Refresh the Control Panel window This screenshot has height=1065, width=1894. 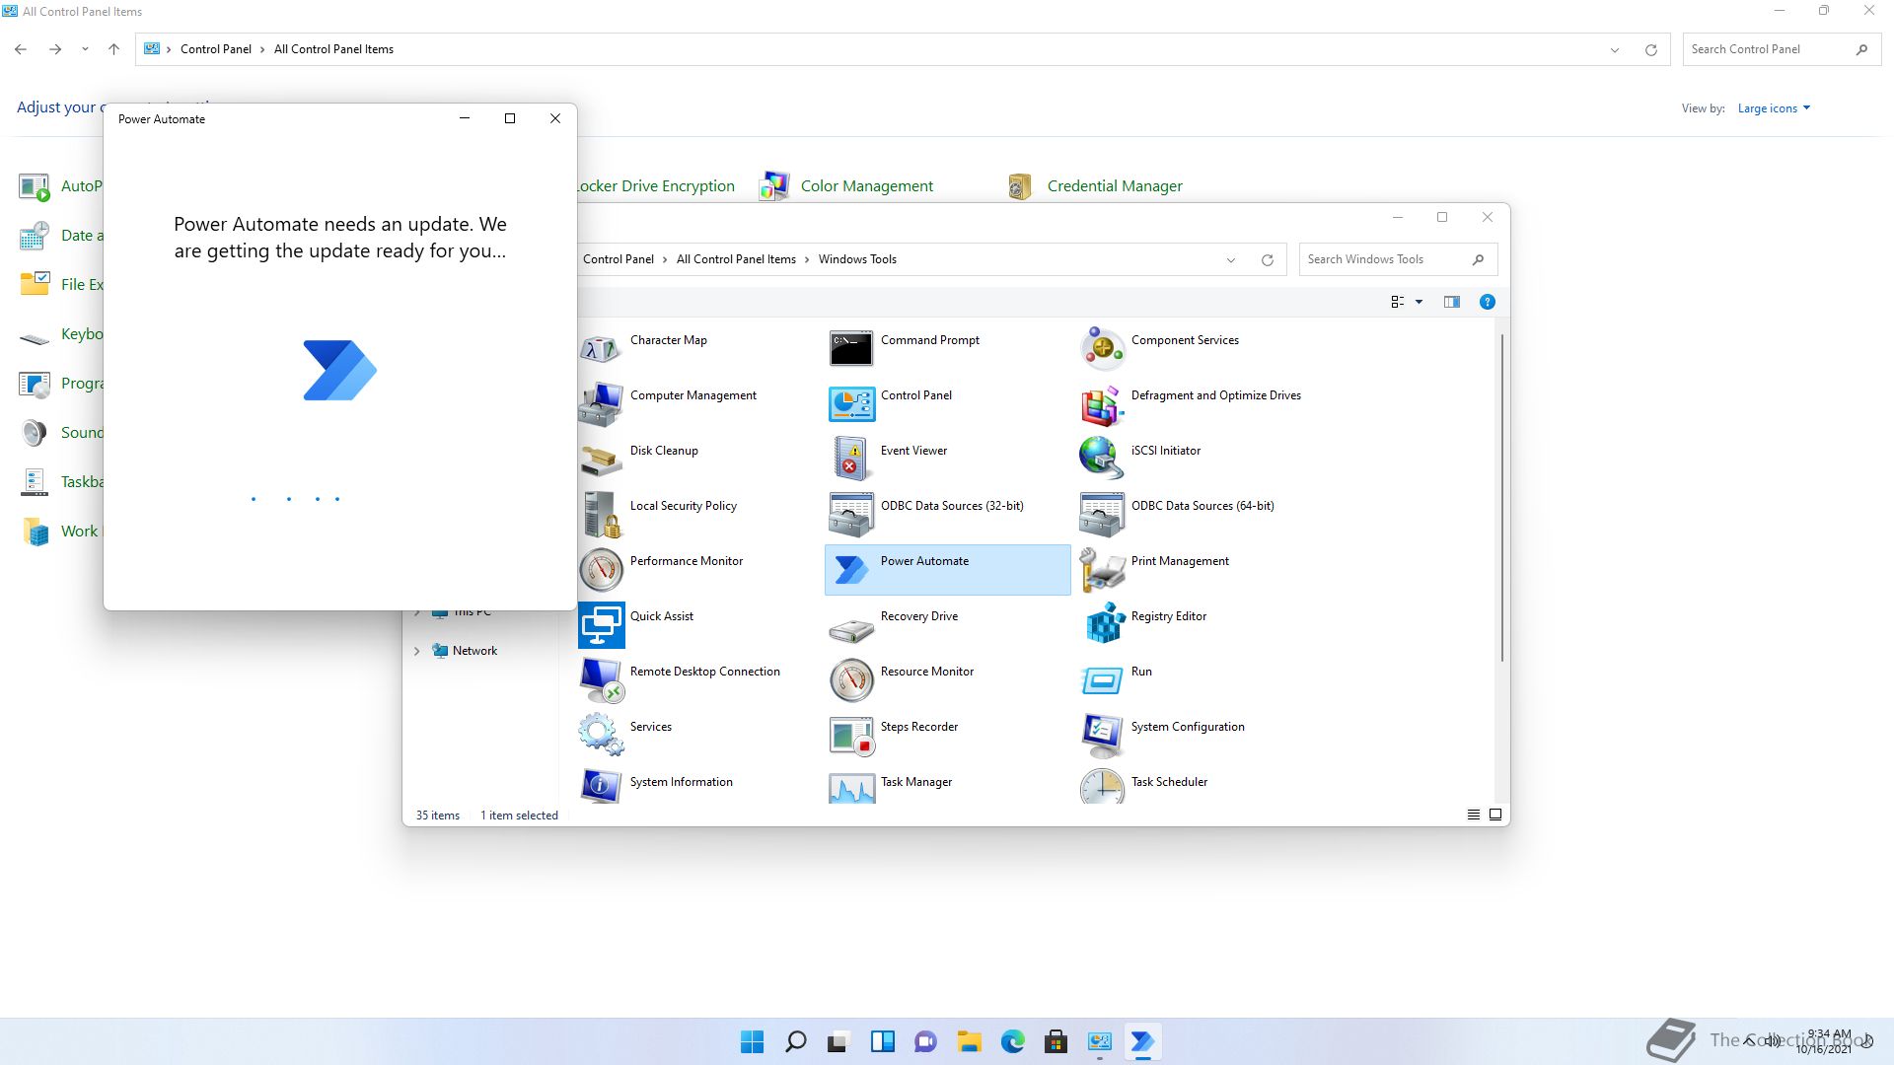[1650, 49]
